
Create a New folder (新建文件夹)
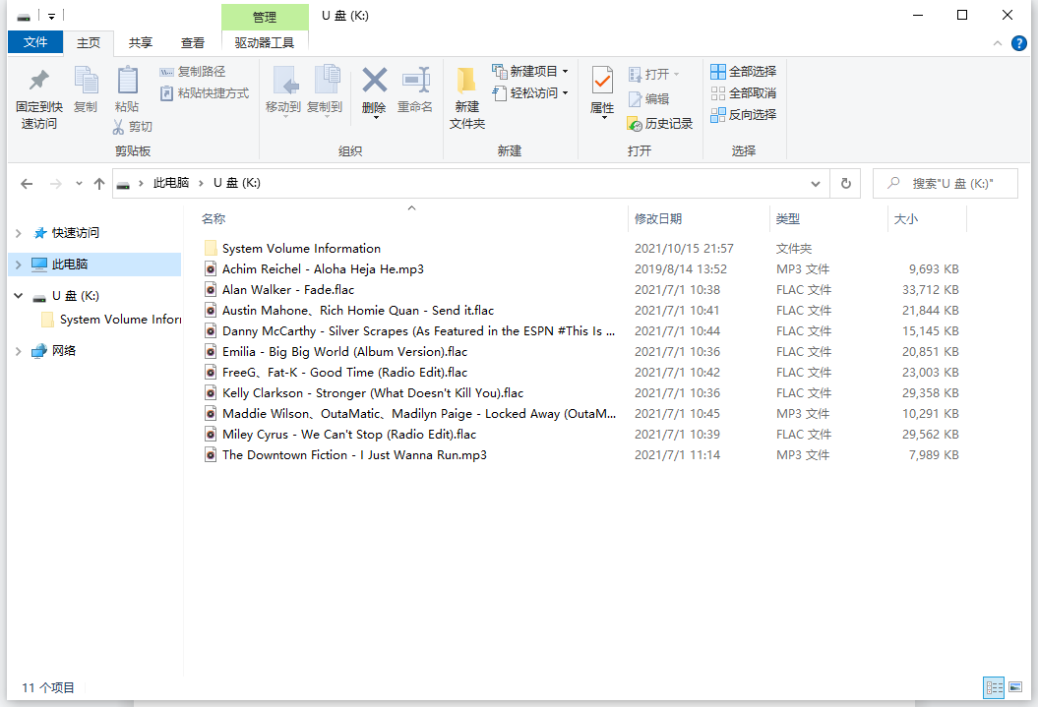466,97
